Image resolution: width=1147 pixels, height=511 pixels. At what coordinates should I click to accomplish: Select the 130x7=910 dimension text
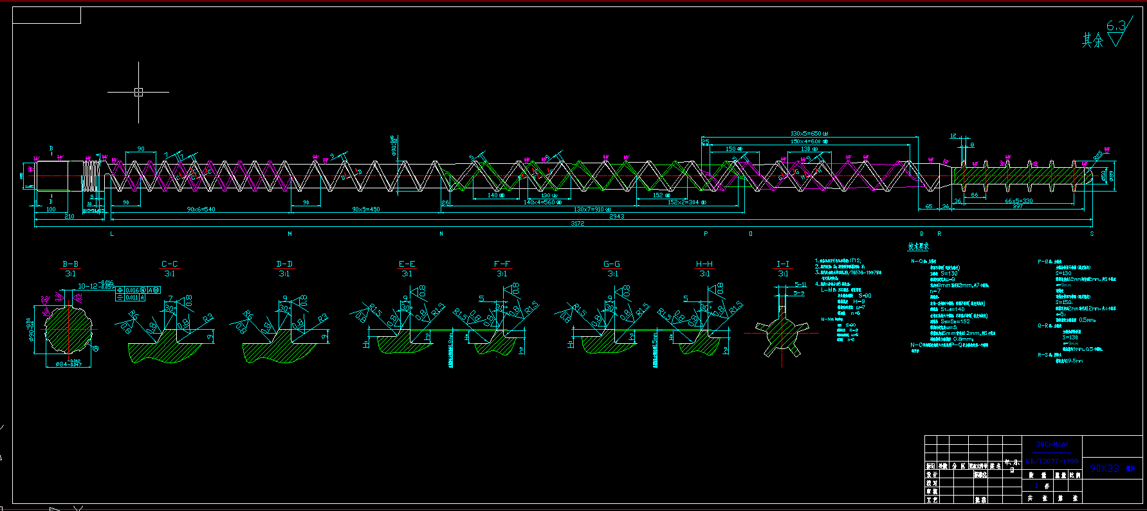pos(592,210)
